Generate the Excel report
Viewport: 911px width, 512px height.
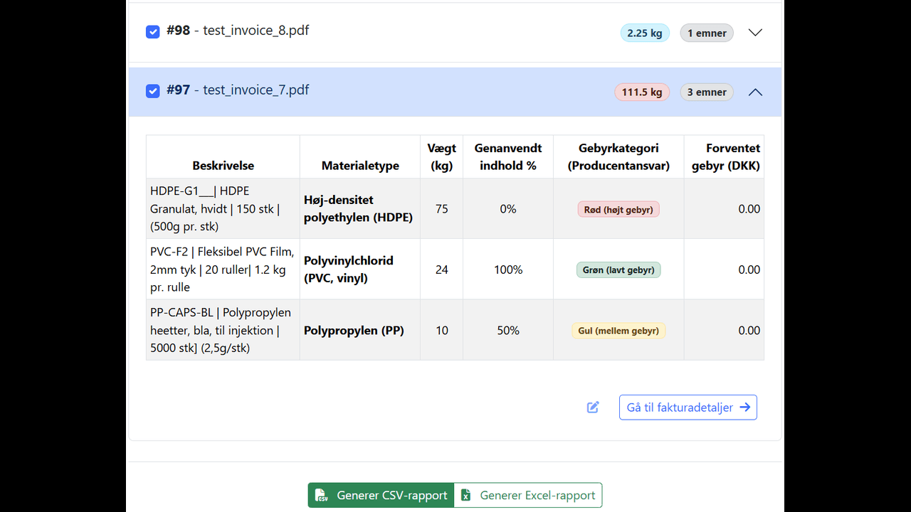(528, 496)
